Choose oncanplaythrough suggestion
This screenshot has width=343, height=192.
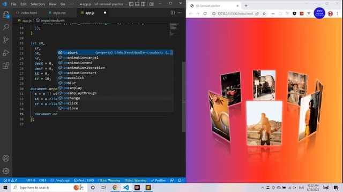click(x=115, y=93)
